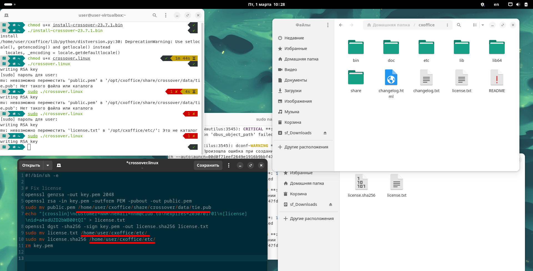Select the README file icon
533x271 pixels.
[497, 78]
